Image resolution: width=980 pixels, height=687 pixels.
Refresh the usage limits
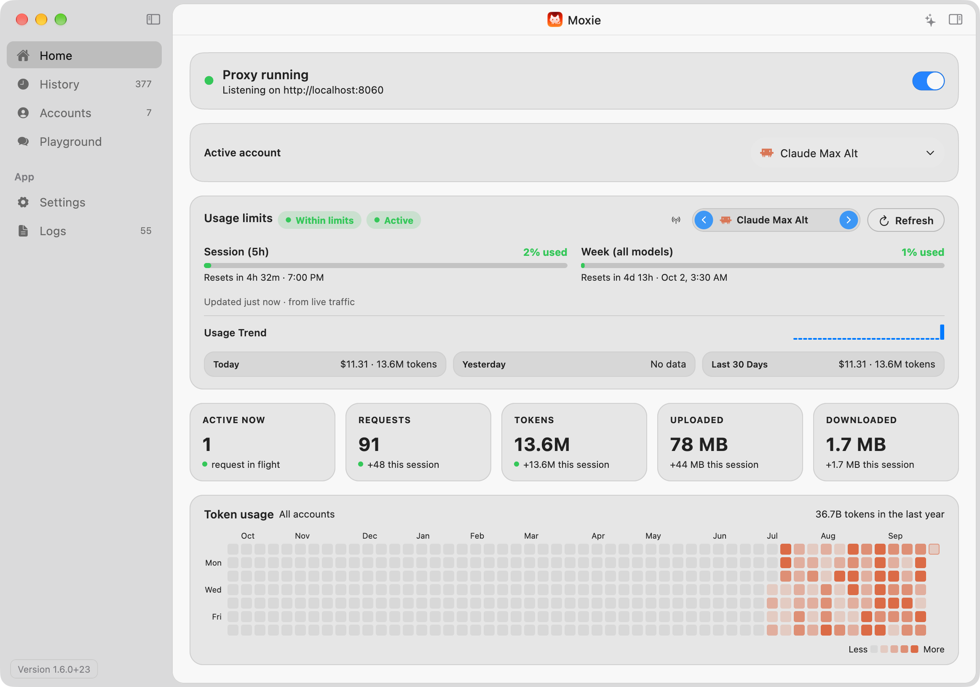[905, 220]
